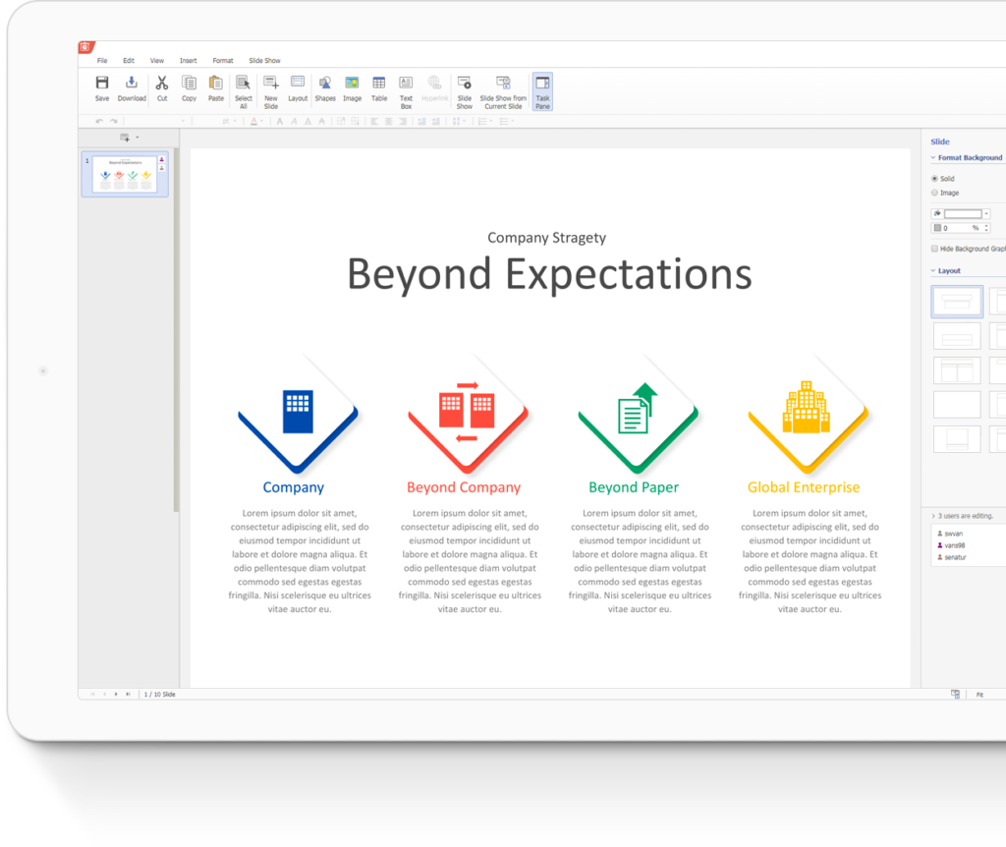Select the Image background radio button
This screenshot has width=1006, height=847.
(x=934, y=193)
